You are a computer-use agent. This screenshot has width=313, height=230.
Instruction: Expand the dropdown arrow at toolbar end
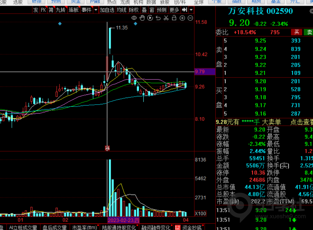[191, 10]
